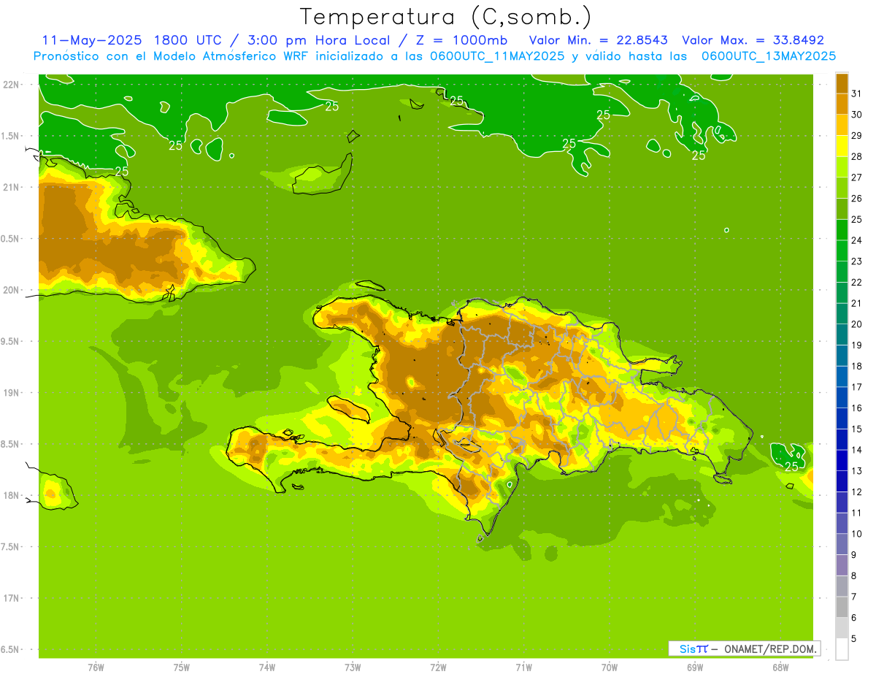Click the "71W" longitude axis label
Image resolution: width=876 pixels, height=677 pixels.
[x=523, y=668]
